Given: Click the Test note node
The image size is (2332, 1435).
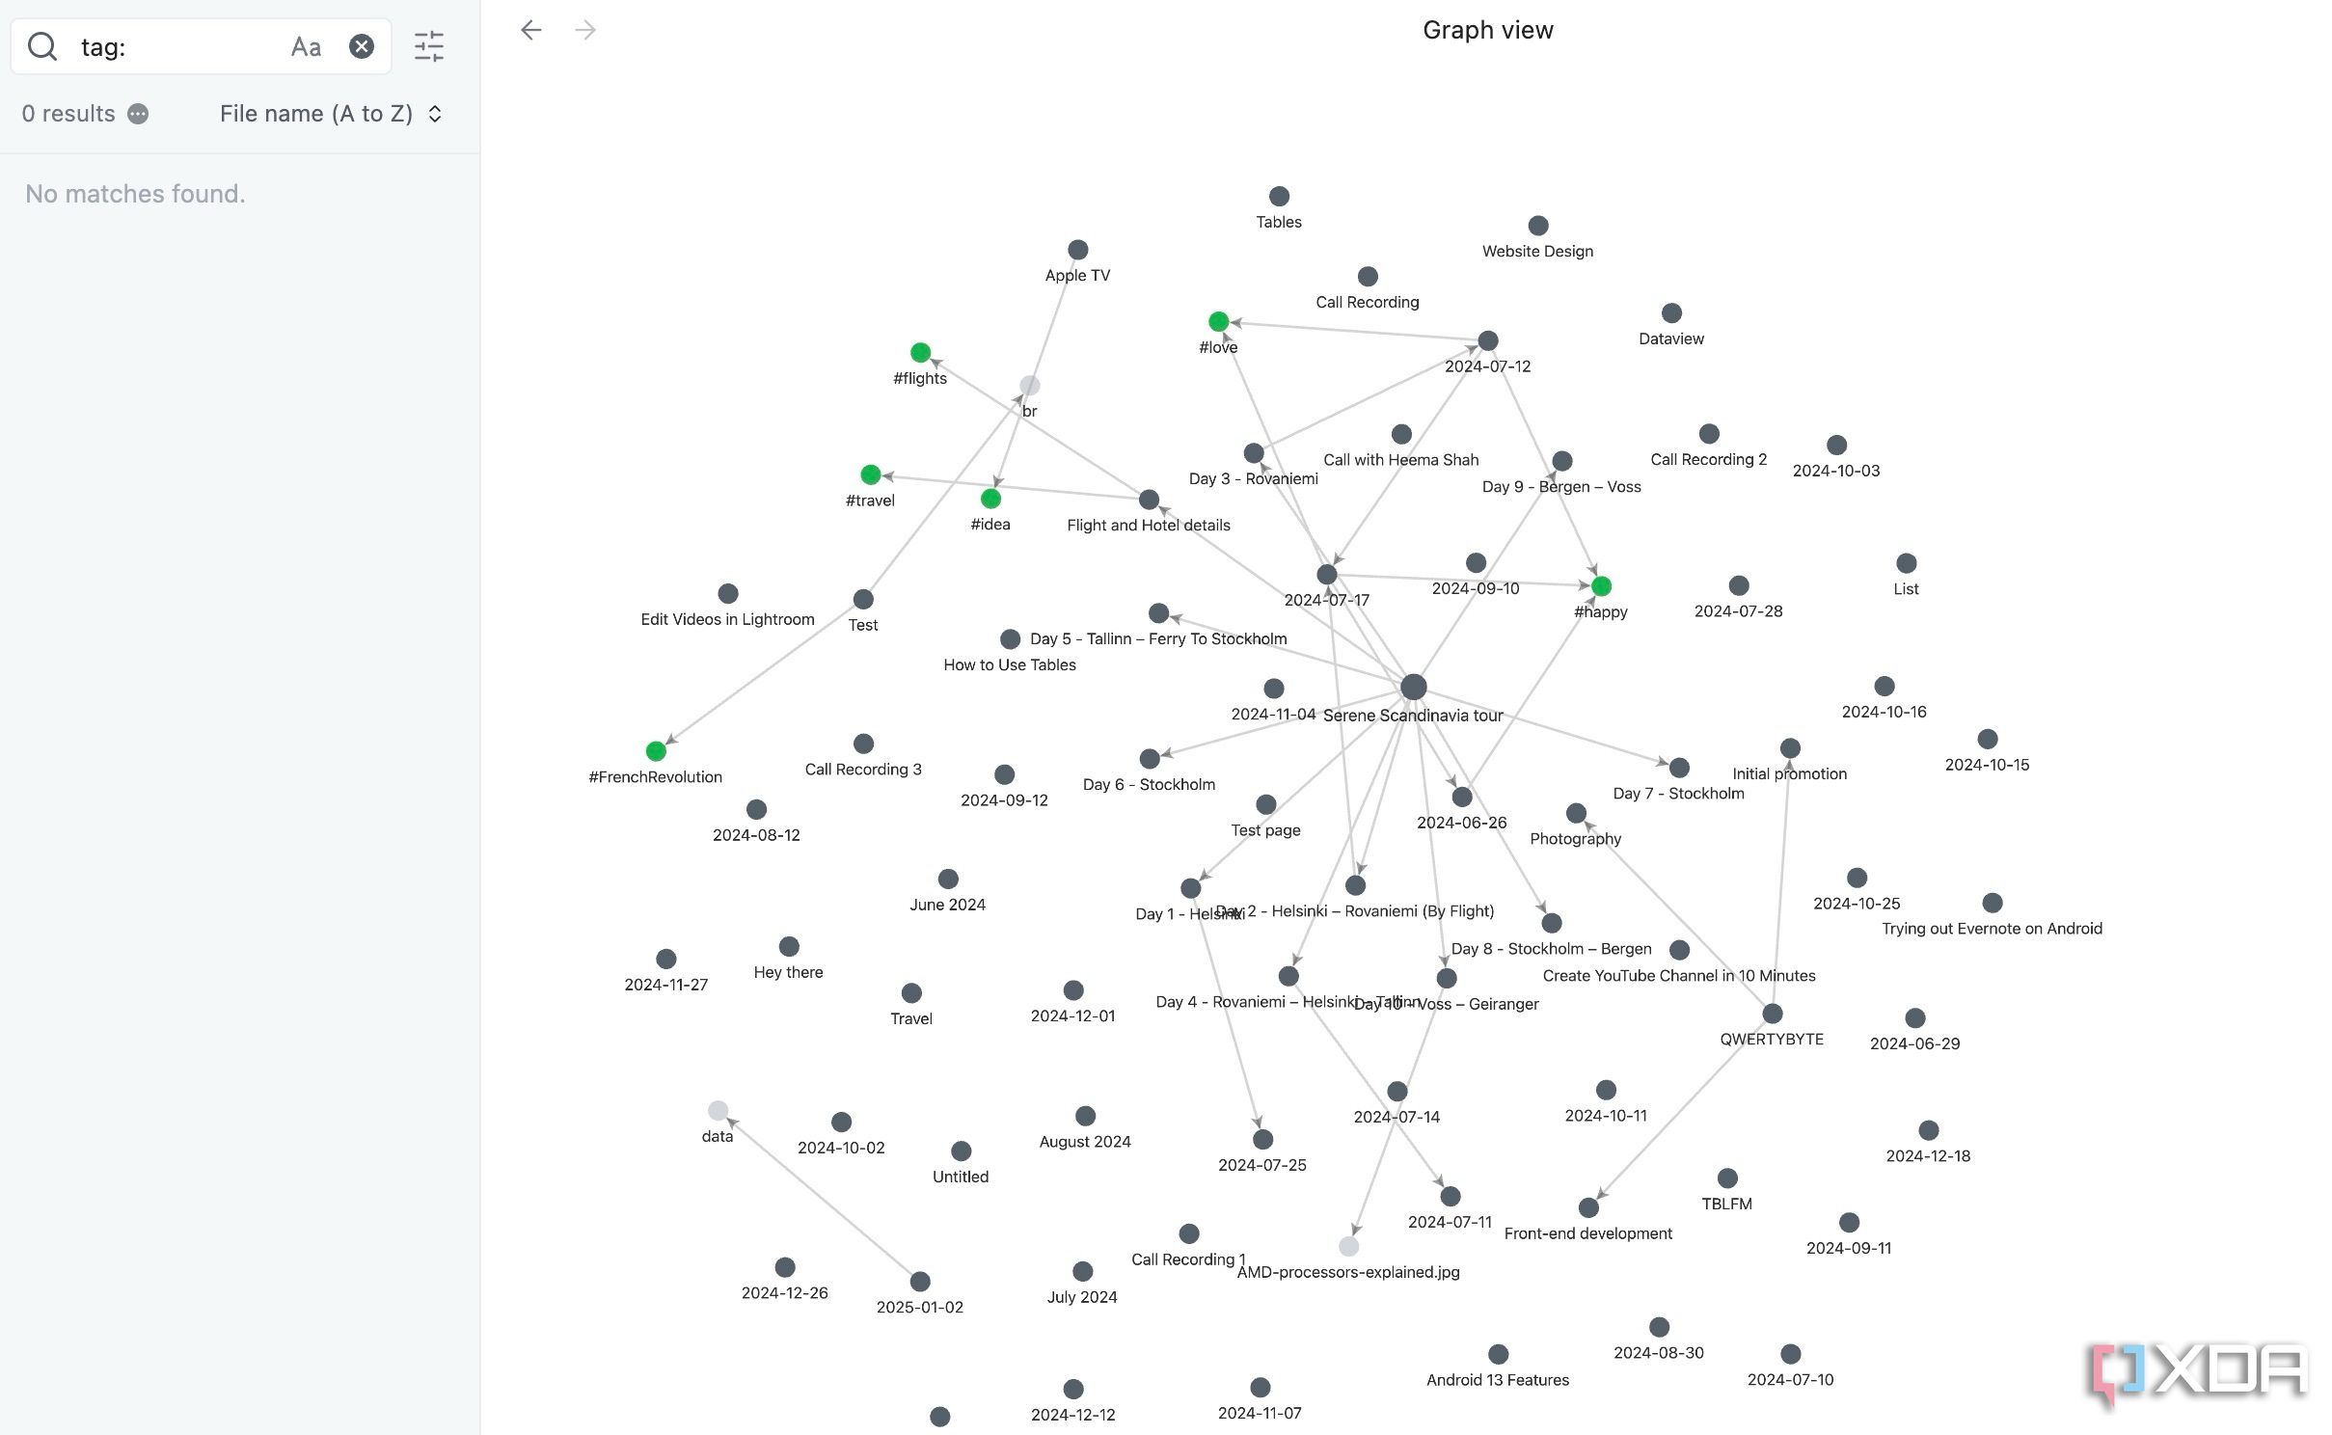Looking at the screenshot, I should coord(863,599).
